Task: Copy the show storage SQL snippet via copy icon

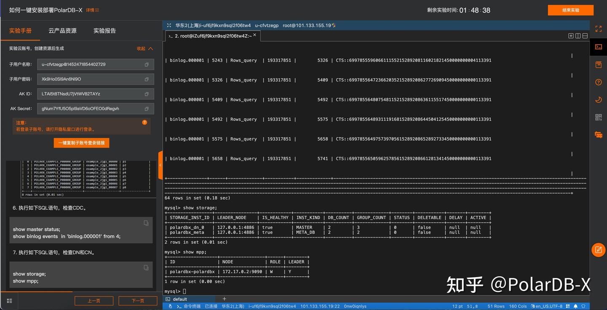Action: [145, 267]
